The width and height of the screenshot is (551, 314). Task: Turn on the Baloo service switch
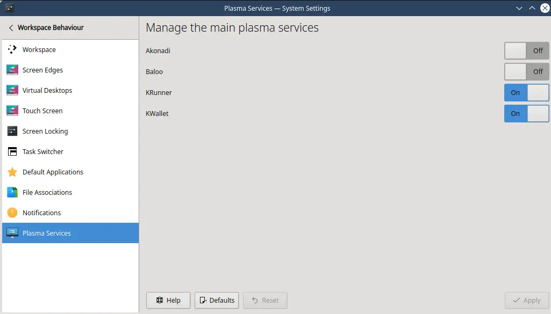pos(526,71)
